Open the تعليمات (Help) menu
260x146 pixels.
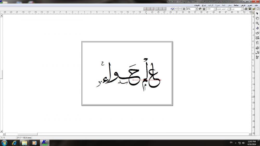click(197, 5)
